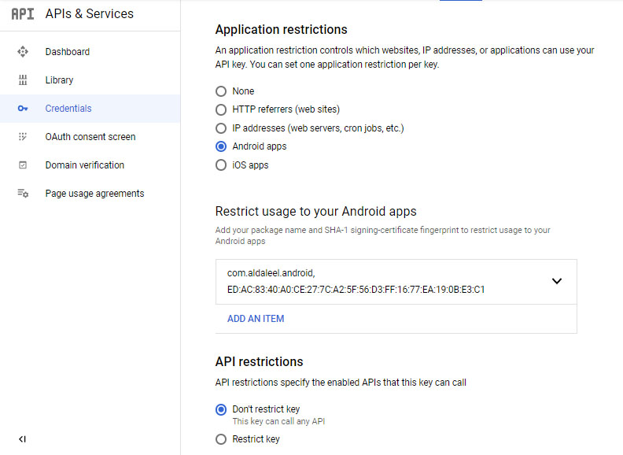The image size is (623, 455).
Task: Select the iOS apps radio button
Action: pos(221,165)
